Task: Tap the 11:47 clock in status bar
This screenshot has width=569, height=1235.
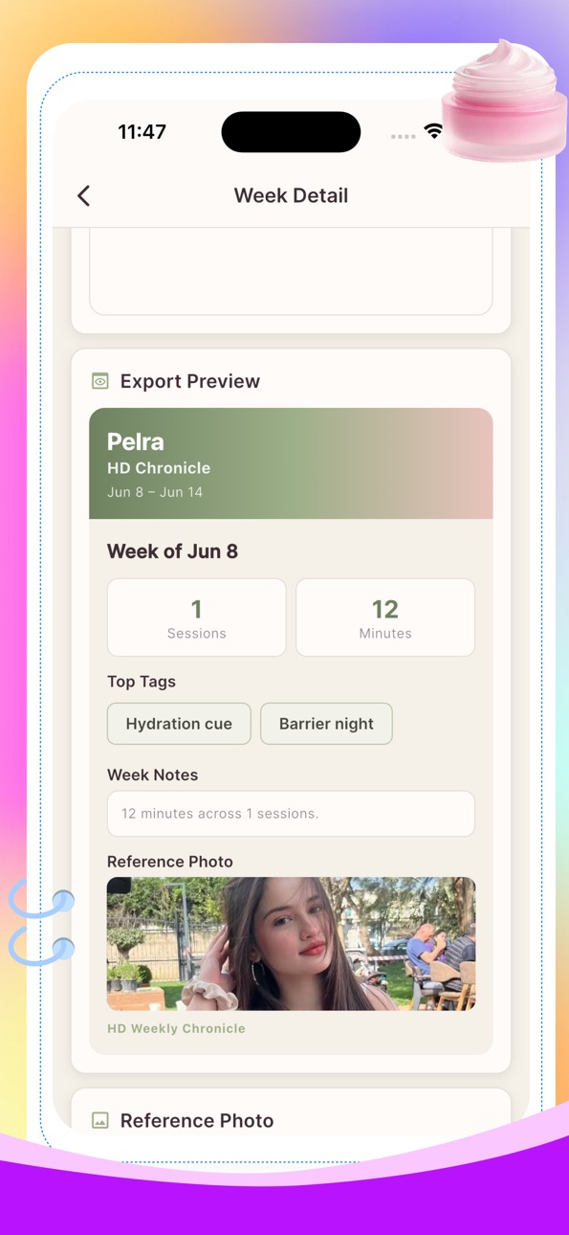Action: 142,132
